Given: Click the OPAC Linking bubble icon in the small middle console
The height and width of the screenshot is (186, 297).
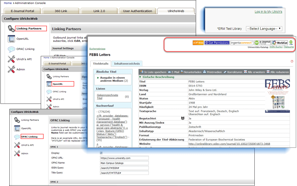Looking at the screenshot, I should (x=49, y=92).
